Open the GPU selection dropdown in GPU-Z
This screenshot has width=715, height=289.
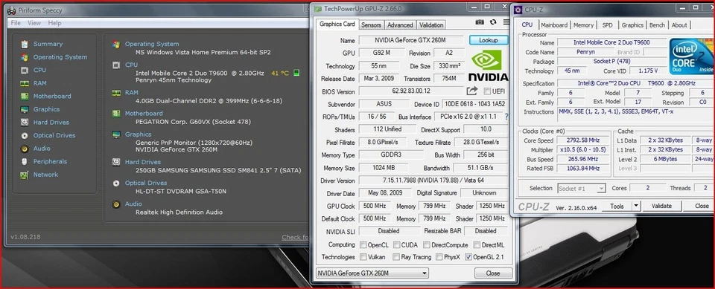click(372, 273)
